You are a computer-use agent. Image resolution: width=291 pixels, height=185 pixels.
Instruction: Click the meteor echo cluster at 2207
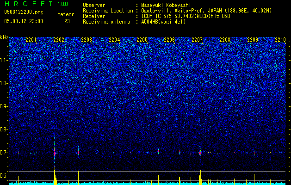200,153
